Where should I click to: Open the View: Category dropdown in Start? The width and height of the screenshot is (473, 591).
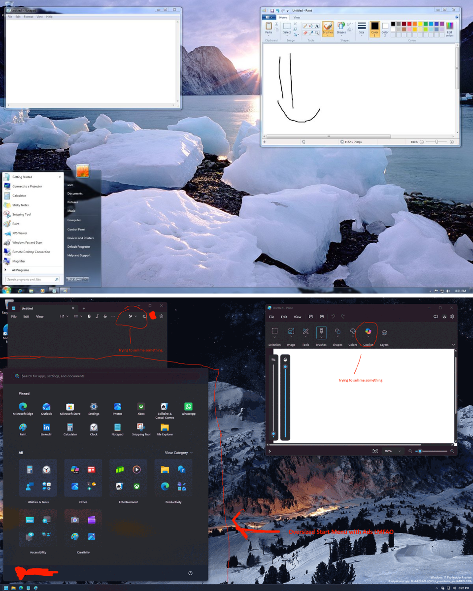click(x=179, y=453)
